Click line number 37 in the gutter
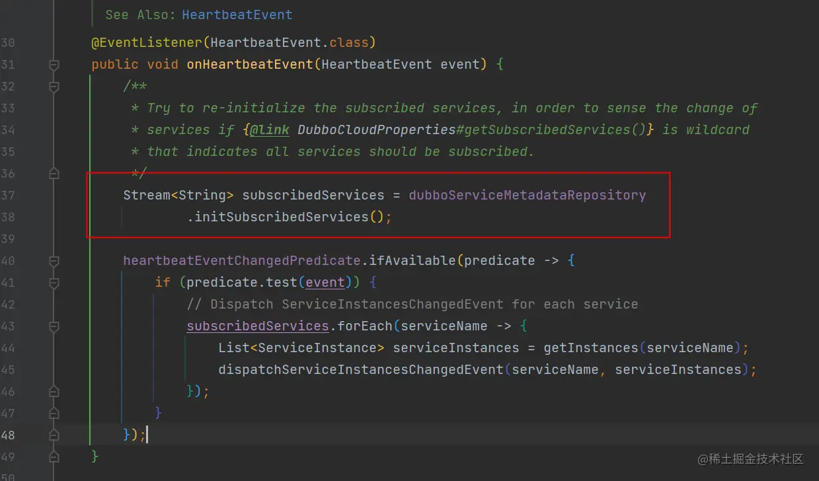This screenshot has height=481, width=819. click(8, 195)
